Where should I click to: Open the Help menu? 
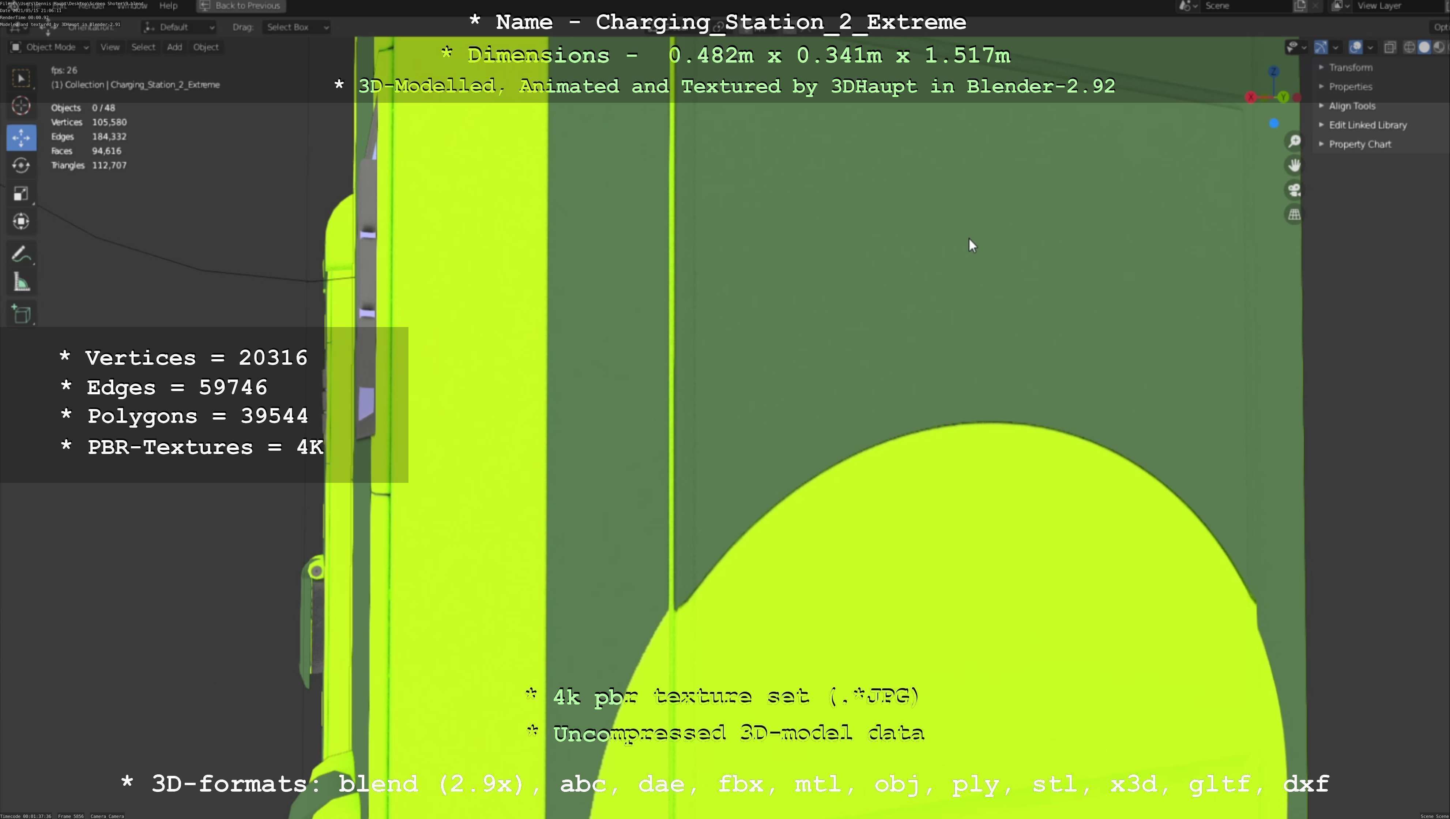pyautogui.click(x=168, y=5)
